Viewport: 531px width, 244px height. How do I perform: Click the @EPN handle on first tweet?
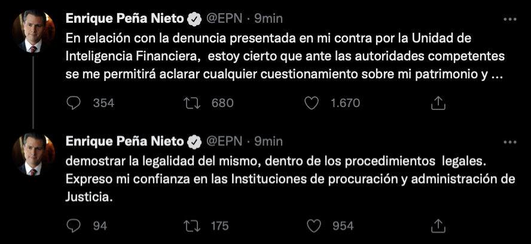coord(224,19)
